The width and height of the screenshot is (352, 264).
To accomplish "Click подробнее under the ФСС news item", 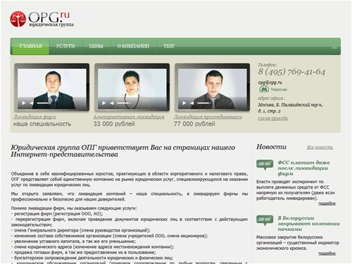I will 327,203.
